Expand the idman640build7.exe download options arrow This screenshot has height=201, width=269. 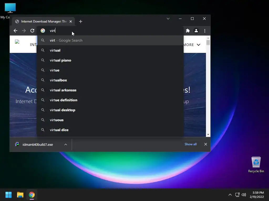65,144
